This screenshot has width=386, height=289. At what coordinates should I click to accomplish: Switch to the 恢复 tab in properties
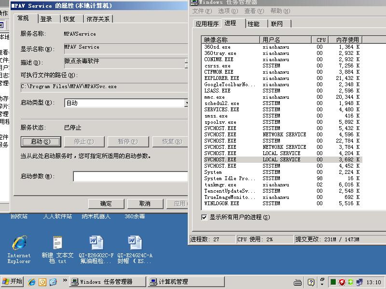tap(69, 19)
